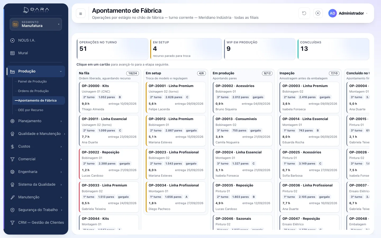Open OEE por Recurso
This screenshot has width=381, height=238.
[30, 110]
